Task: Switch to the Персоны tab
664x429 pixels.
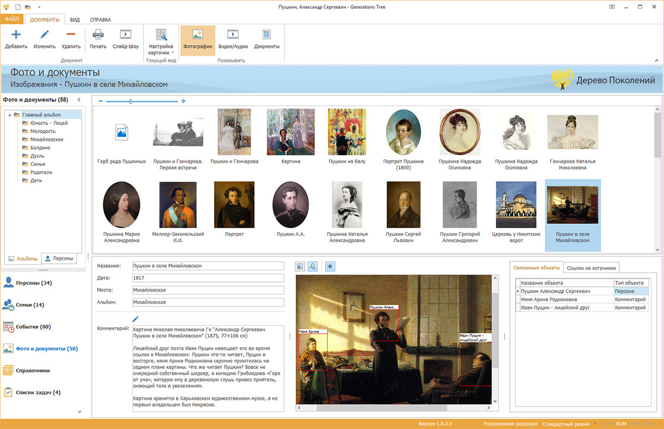Action: coord(59,258)
